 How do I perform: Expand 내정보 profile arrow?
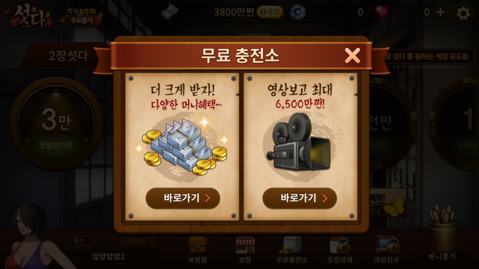pyautogui.click(x=140, y=241)
